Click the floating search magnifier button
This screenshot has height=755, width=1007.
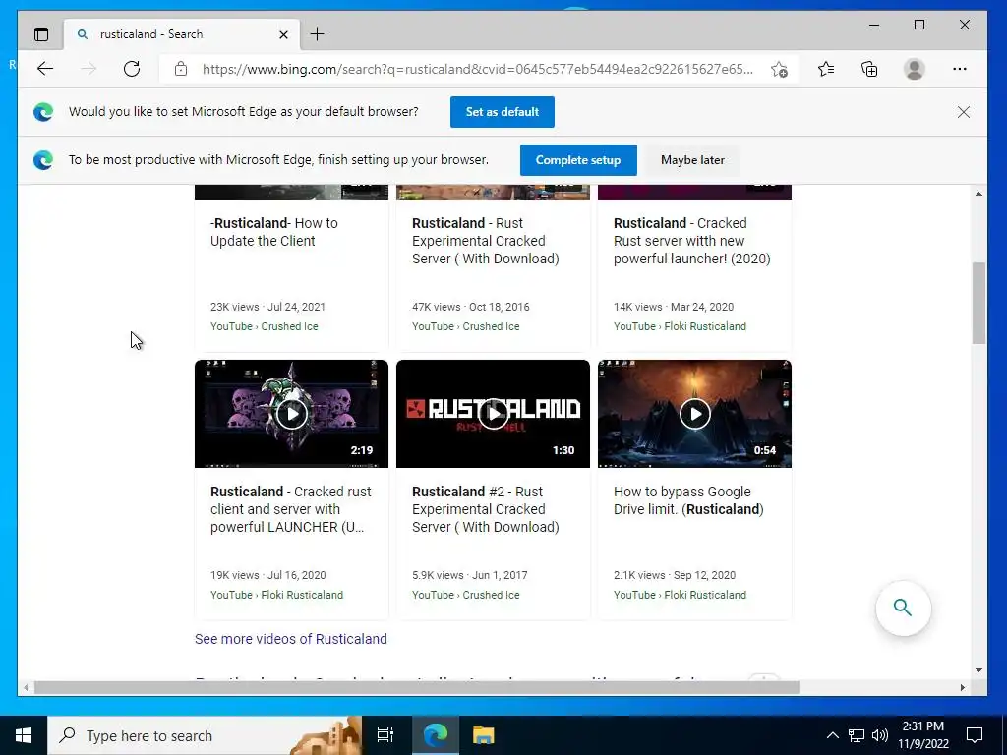[x=903, y=608]
